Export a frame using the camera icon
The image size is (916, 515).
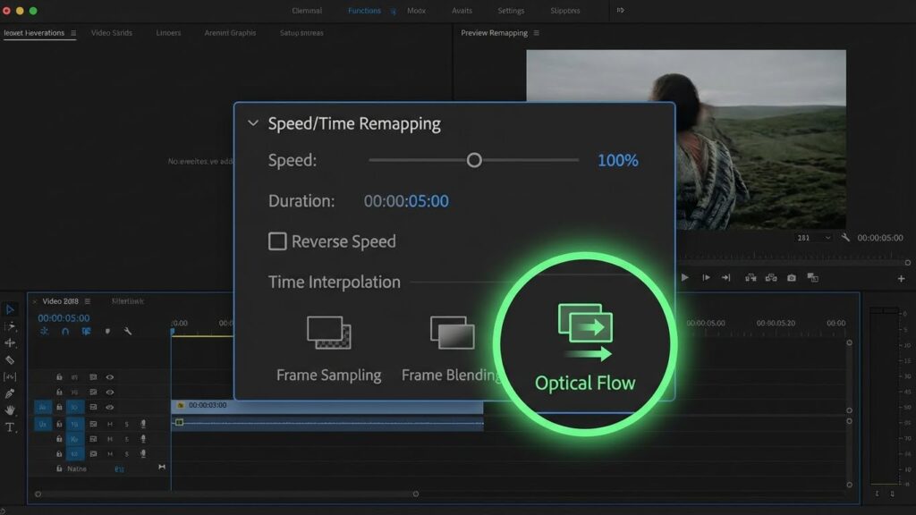(x=791, y=278)
